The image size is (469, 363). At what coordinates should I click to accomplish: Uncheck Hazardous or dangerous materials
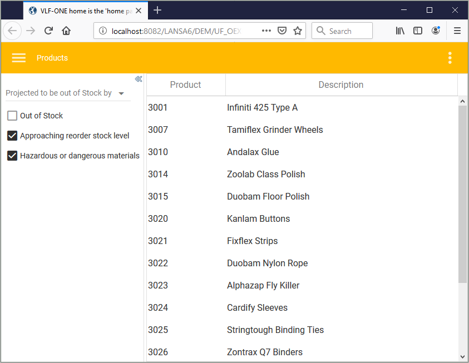tap(12, 156)
